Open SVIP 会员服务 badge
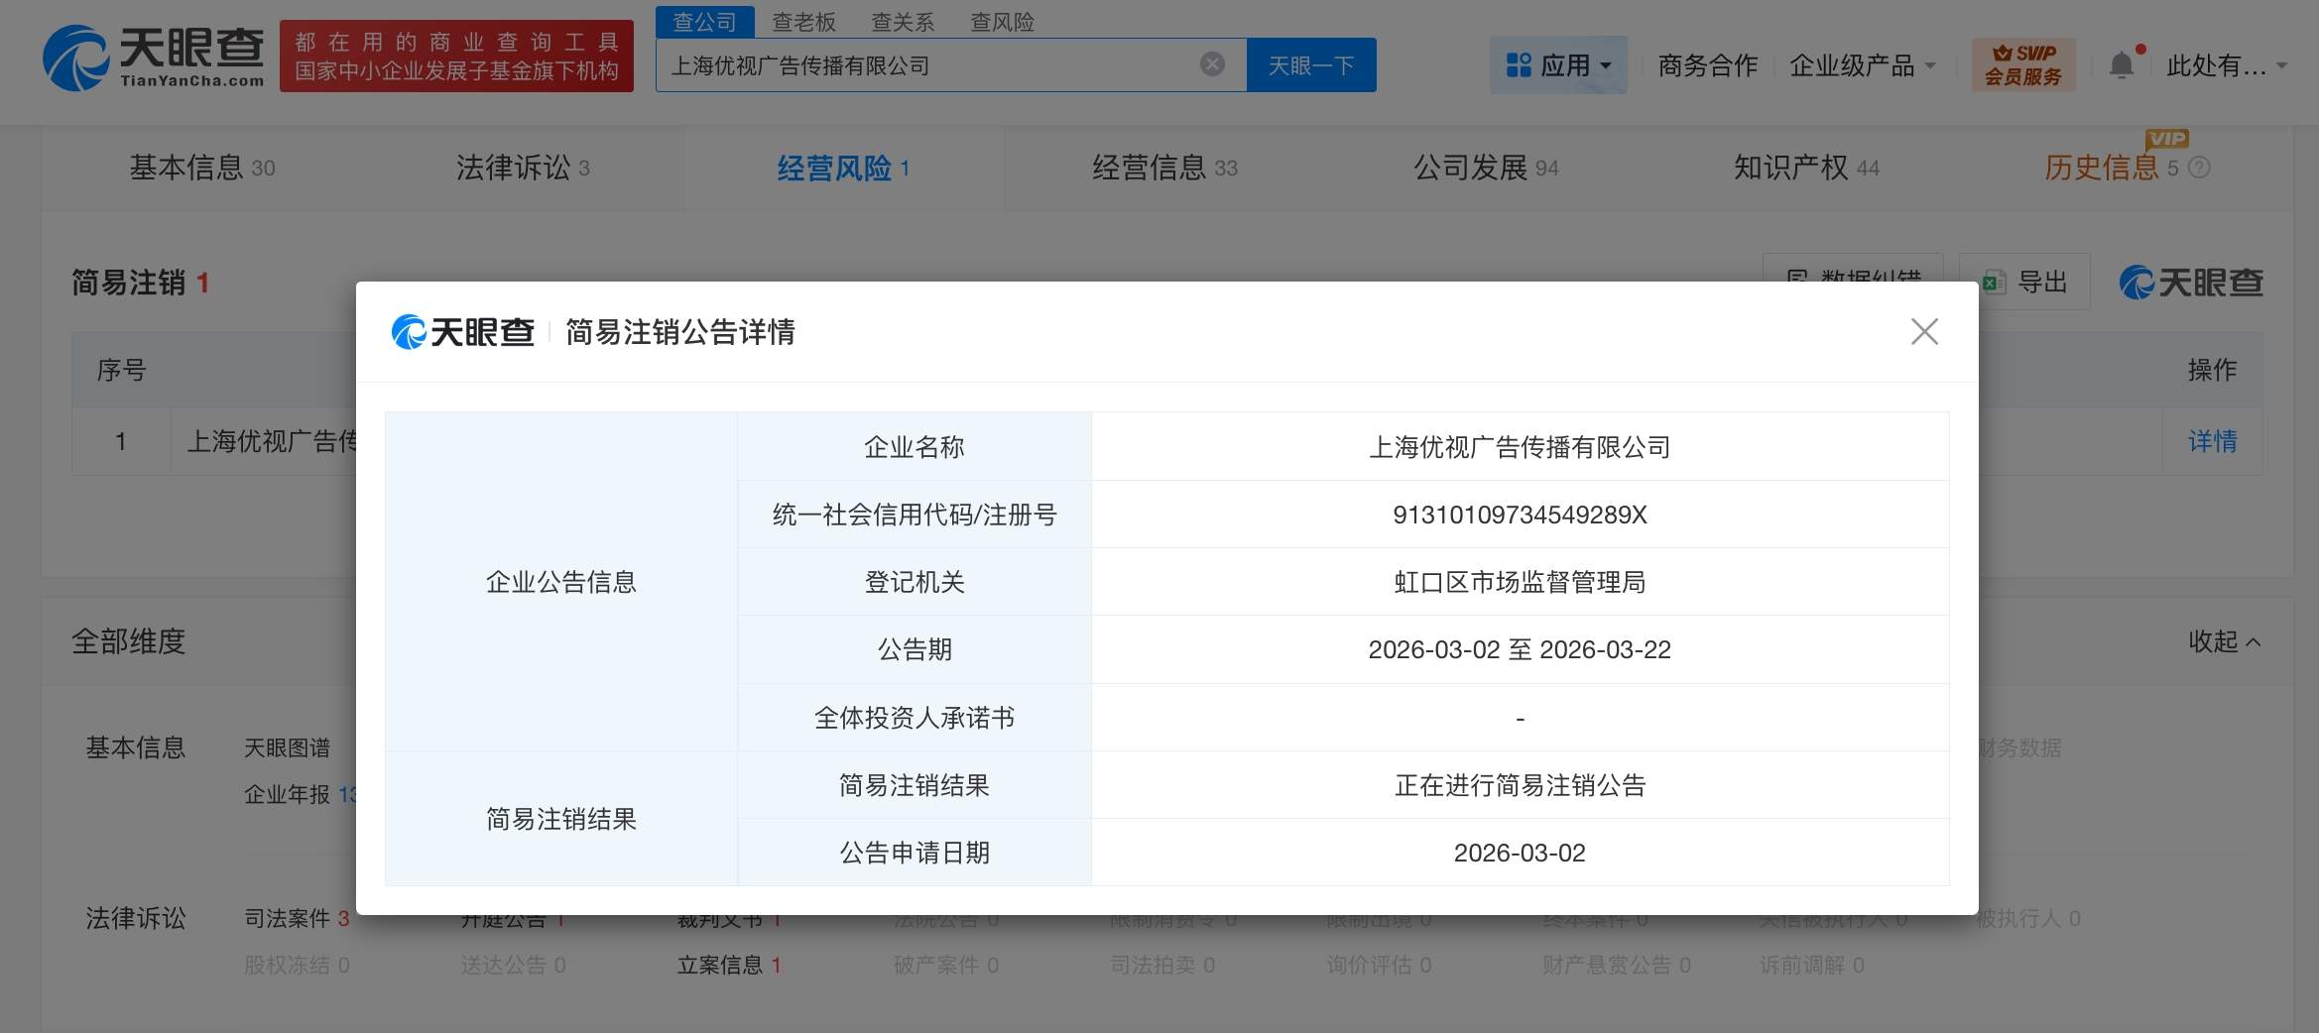 click(2023, 65)
